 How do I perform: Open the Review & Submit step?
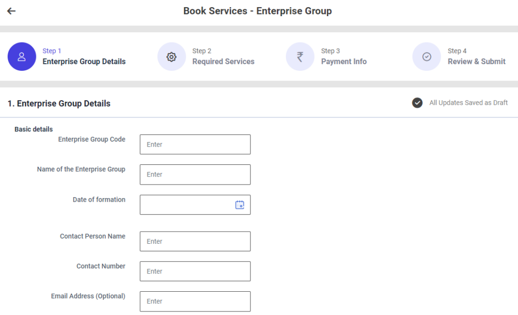pos(476,62)
